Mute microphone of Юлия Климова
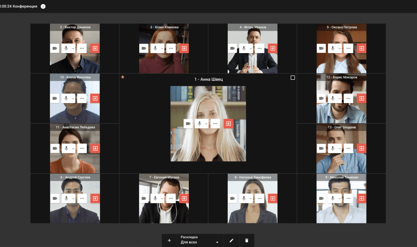 pyautogui.click(x=155, y=48)
